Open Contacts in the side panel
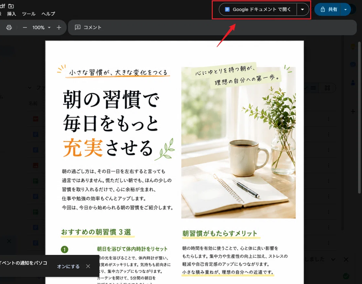This screenshot has height=284, width=362. 353,82
